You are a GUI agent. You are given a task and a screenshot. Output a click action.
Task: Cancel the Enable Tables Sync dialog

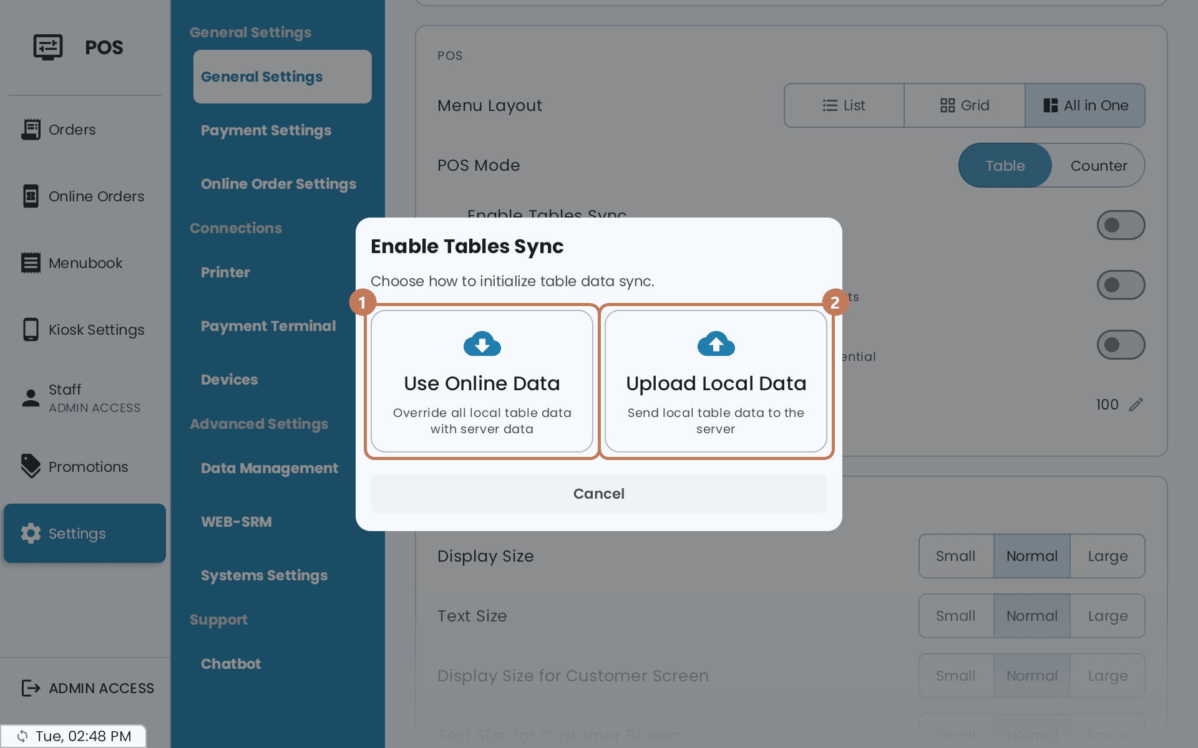[x=599, y=494]
